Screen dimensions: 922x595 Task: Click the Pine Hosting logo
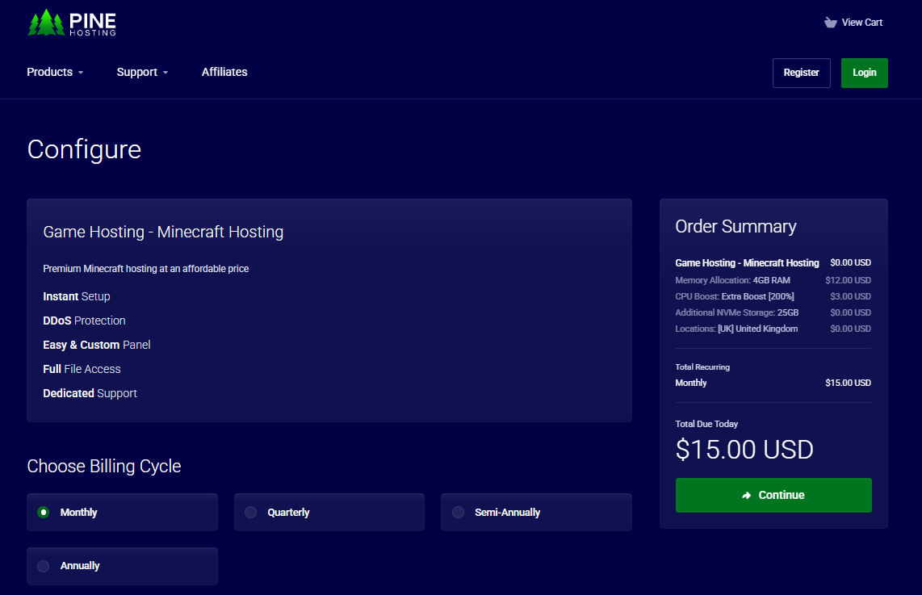tap(72, 23)
